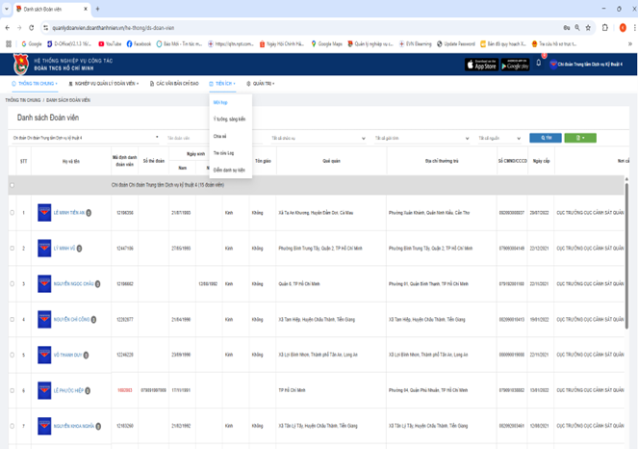Click the avatar of Nguyễn Ngọc Châu
This screenshot has height=449, width=638.
click(45, 283)
